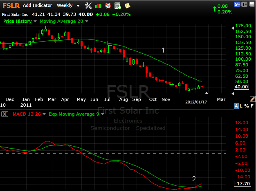Toggle the % percent scale option

[246, 106]
